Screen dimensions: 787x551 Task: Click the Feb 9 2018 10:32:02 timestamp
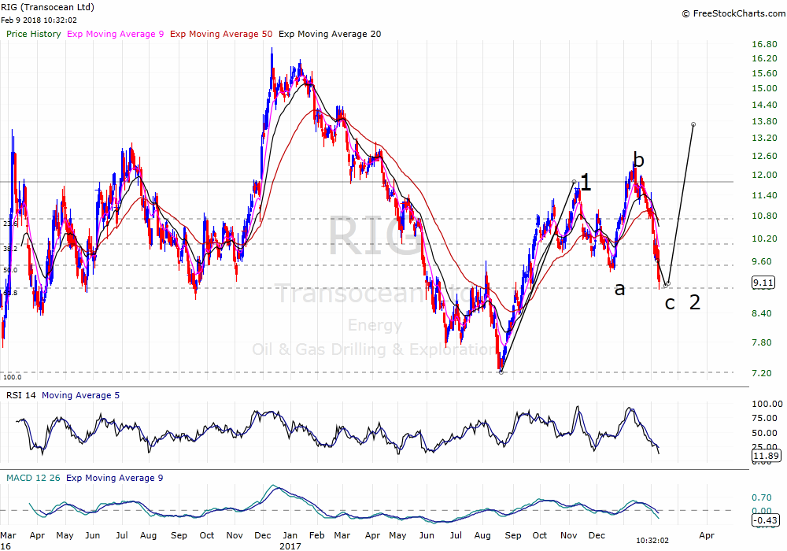click(39, 20)
